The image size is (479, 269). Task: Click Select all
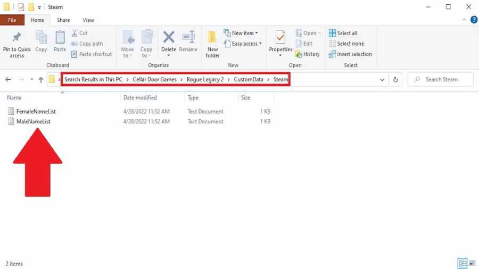point(343,33)
